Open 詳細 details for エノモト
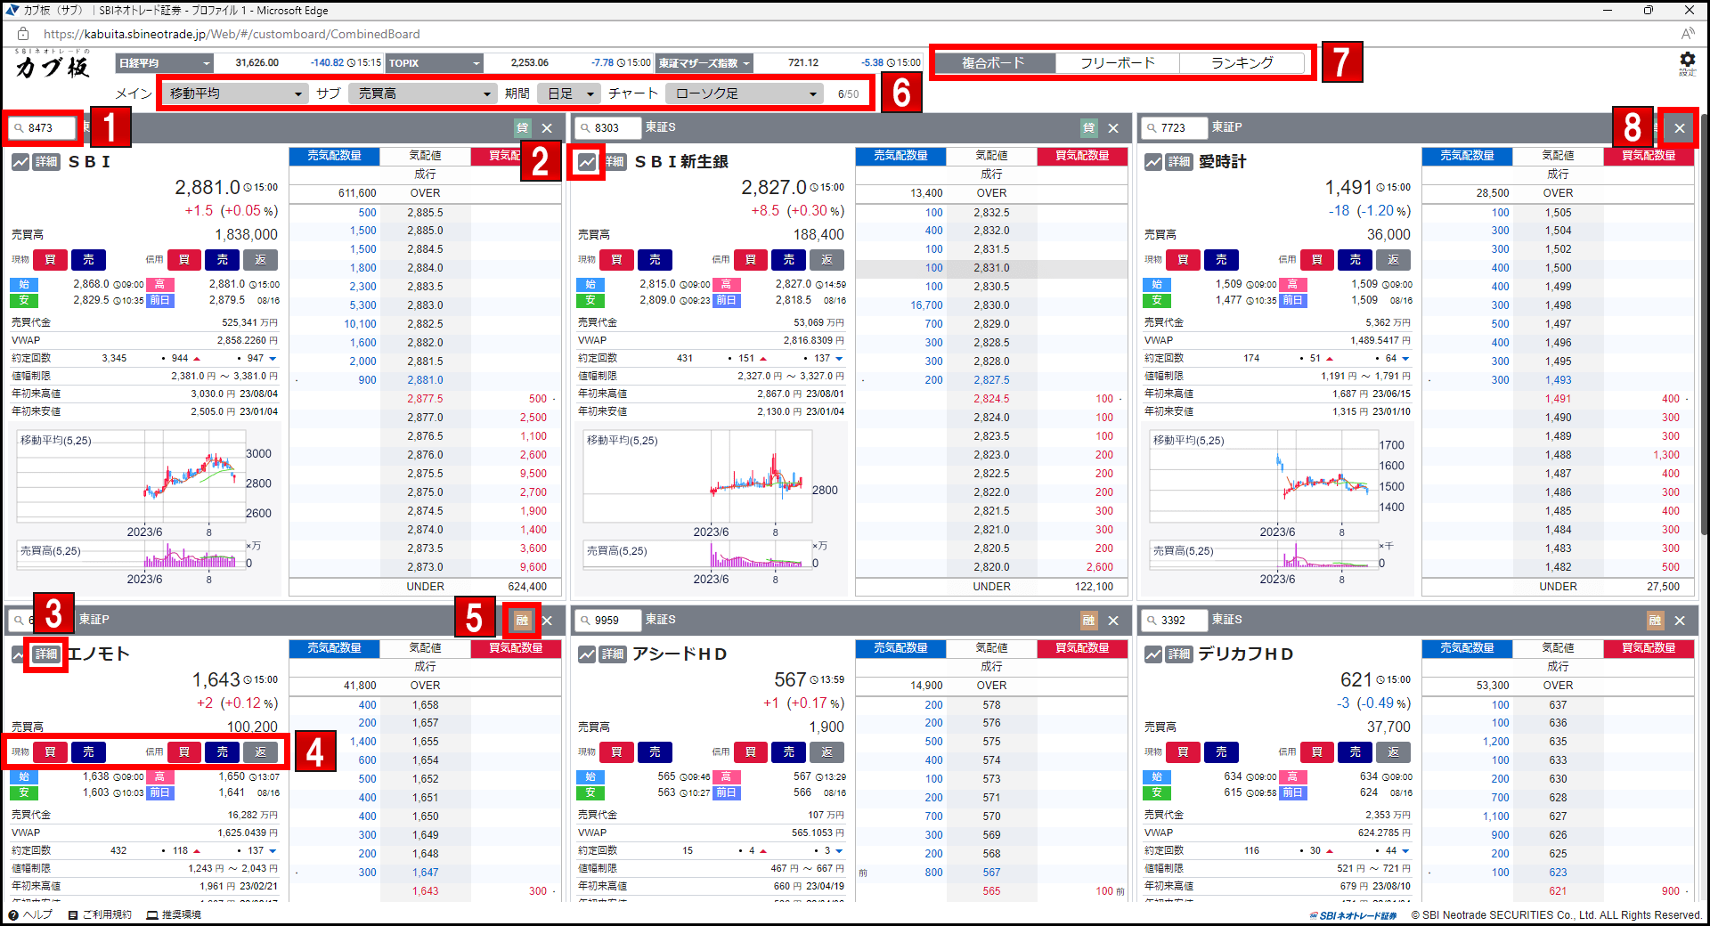The height and width of the screenshot is (926, 1710). coord(46,654)
